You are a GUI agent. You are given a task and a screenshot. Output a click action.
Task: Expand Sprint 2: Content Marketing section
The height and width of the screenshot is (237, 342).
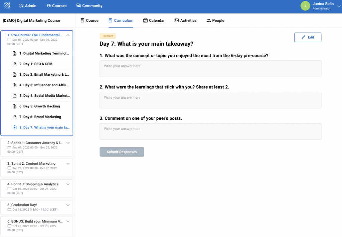[68, 164]
